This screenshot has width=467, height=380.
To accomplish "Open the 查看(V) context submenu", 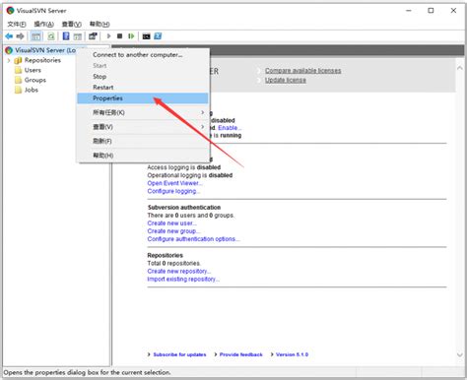I will point(143,127).
